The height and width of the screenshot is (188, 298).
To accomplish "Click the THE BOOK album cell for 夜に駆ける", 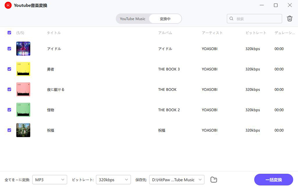I will (167, 89).
